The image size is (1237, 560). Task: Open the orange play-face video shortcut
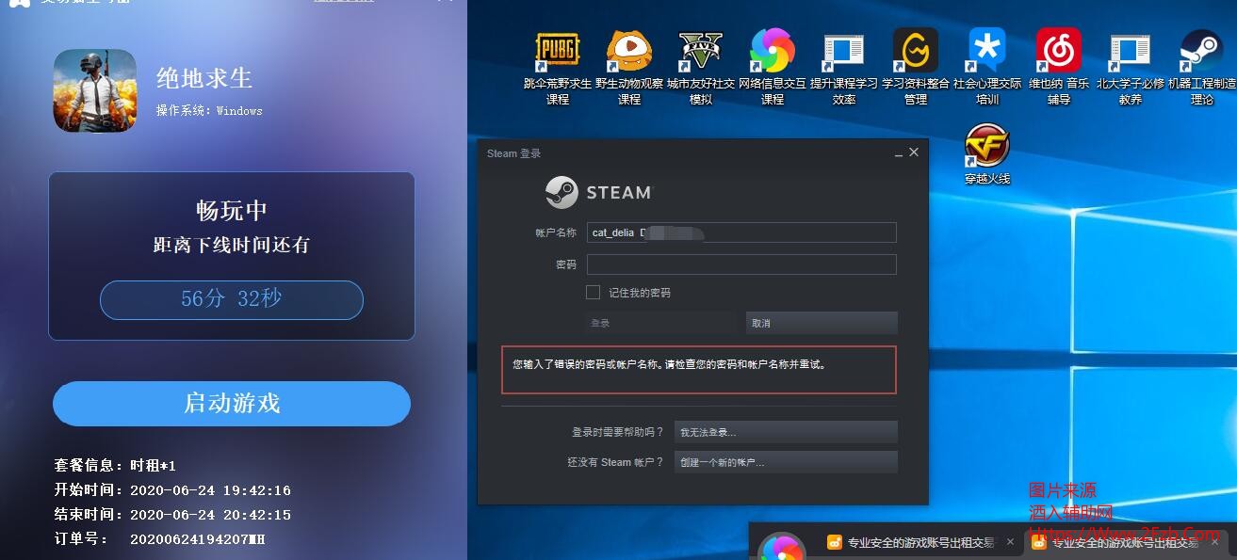click(x=629, y=51)
